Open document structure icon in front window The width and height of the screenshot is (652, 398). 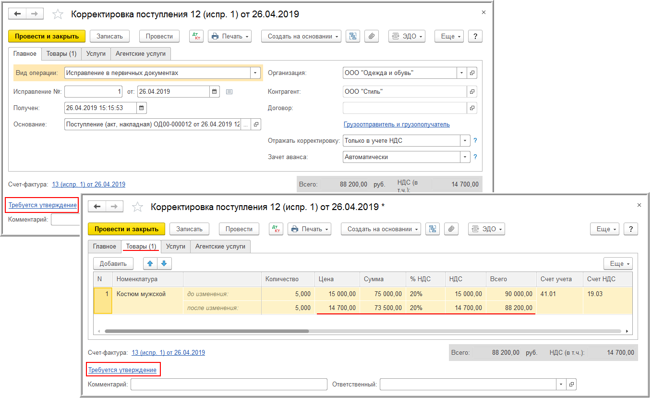(433, 229)
